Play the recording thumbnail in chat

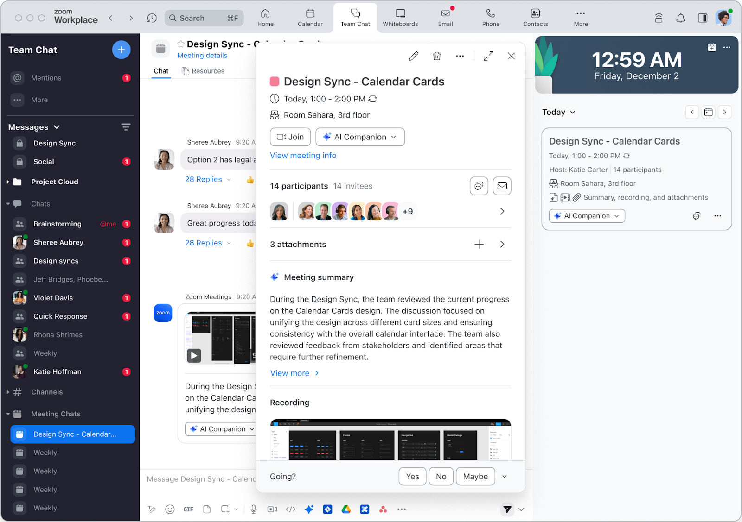[194, 356]
